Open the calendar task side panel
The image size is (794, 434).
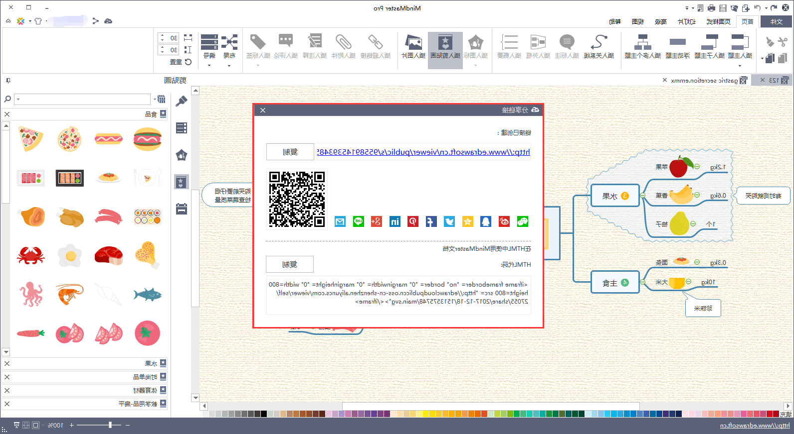pyautogui.click(x=182, y=209)
